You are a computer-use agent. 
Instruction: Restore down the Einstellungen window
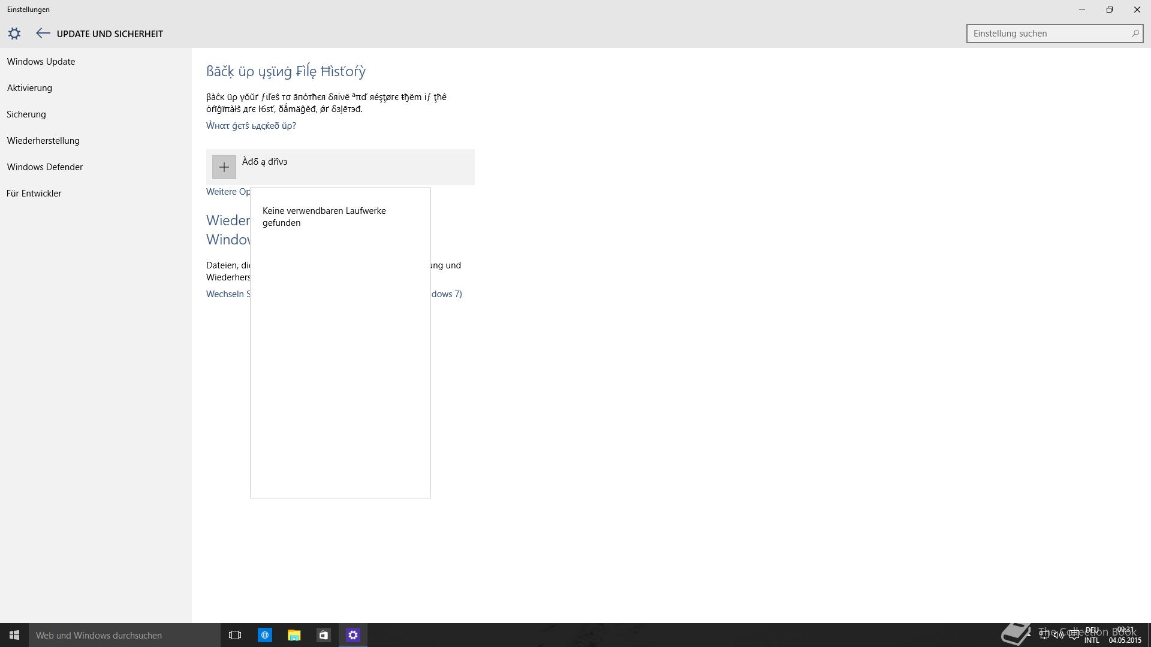[x=1110, y=10]
